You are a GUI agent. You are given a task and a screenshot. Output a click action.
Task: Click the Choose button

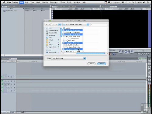point(102,64)
